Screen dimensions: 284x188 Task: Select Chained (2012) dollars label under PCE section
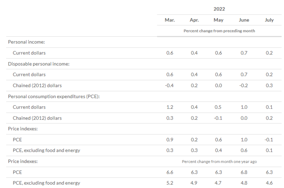coord(37,118)
